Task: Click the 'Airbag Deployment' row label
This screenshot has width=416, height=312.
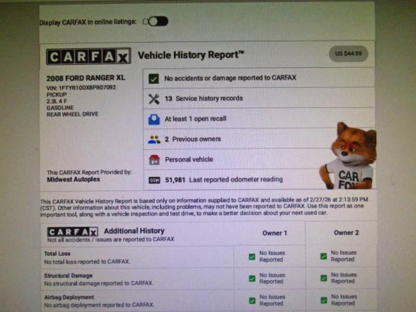Action: tap(69, 297)
